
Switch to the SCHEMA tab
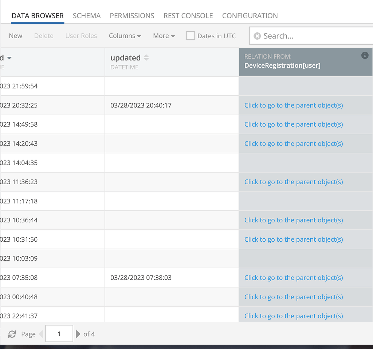tap(87, 16)
